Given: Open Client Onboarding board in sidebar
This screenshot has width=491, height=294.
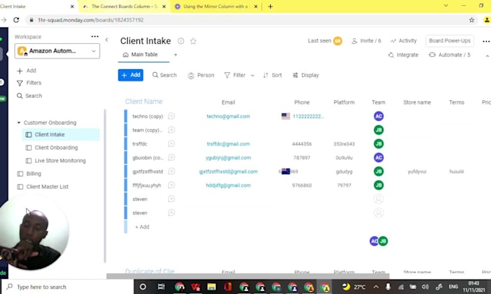Looking at the screenshot, I should tap(56, 148).
